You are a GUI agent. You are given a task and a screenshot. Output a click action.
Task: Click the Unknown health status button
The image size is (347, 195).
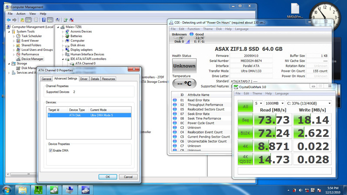coord(184,66)
